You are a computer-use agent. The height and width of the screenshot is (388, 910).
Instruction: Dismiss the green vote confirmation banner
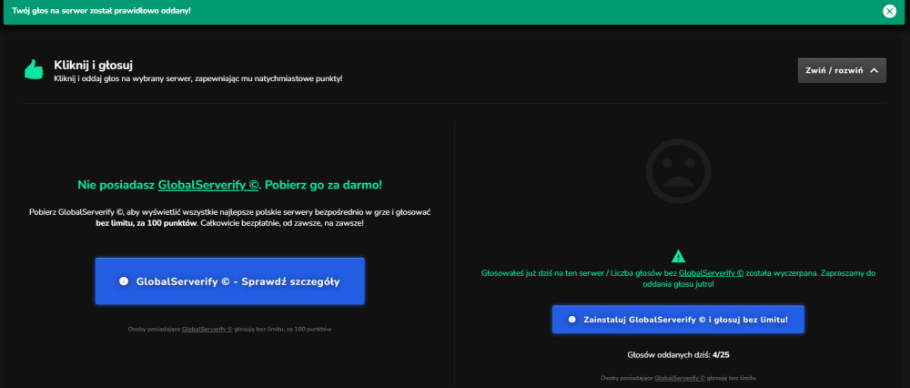889,11
